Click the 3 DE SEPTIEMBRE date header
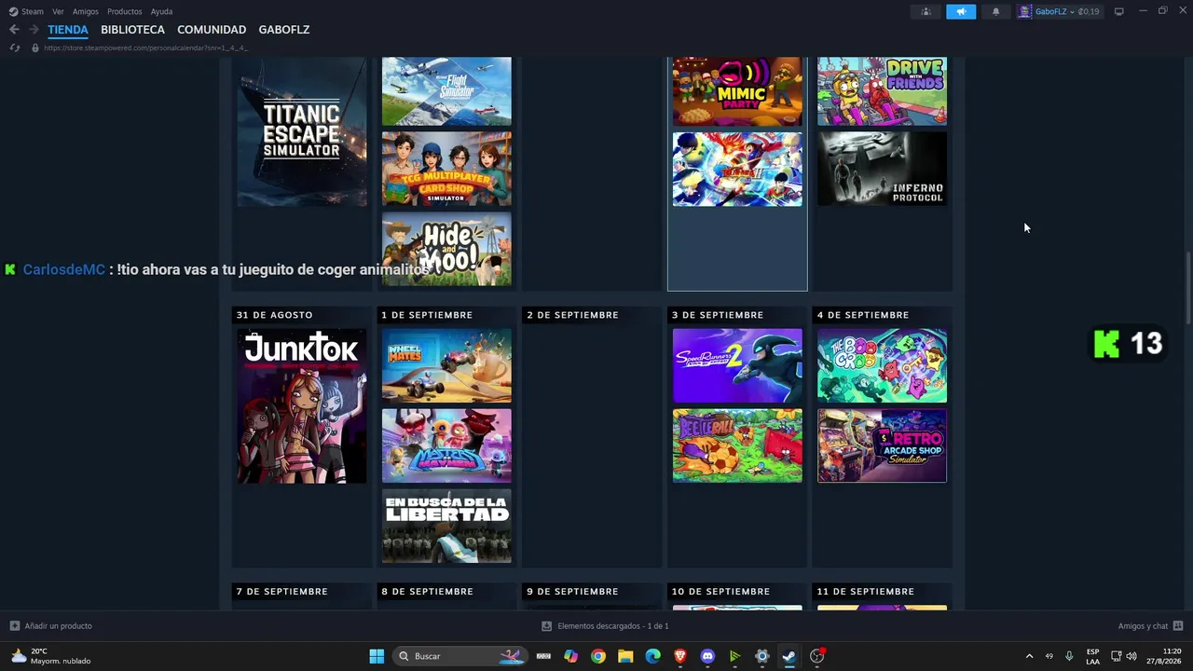 718,315
